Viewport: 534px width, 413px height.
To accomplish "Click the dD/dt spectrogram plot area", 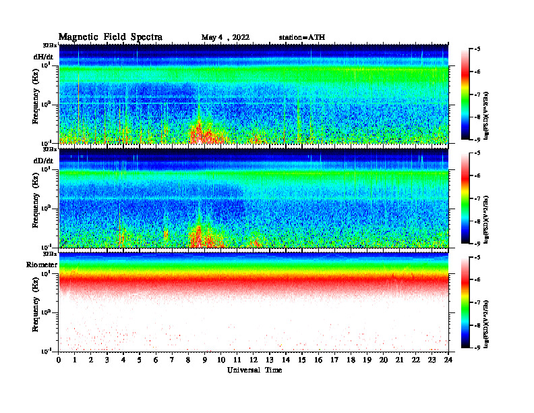I will coord(254,198).
